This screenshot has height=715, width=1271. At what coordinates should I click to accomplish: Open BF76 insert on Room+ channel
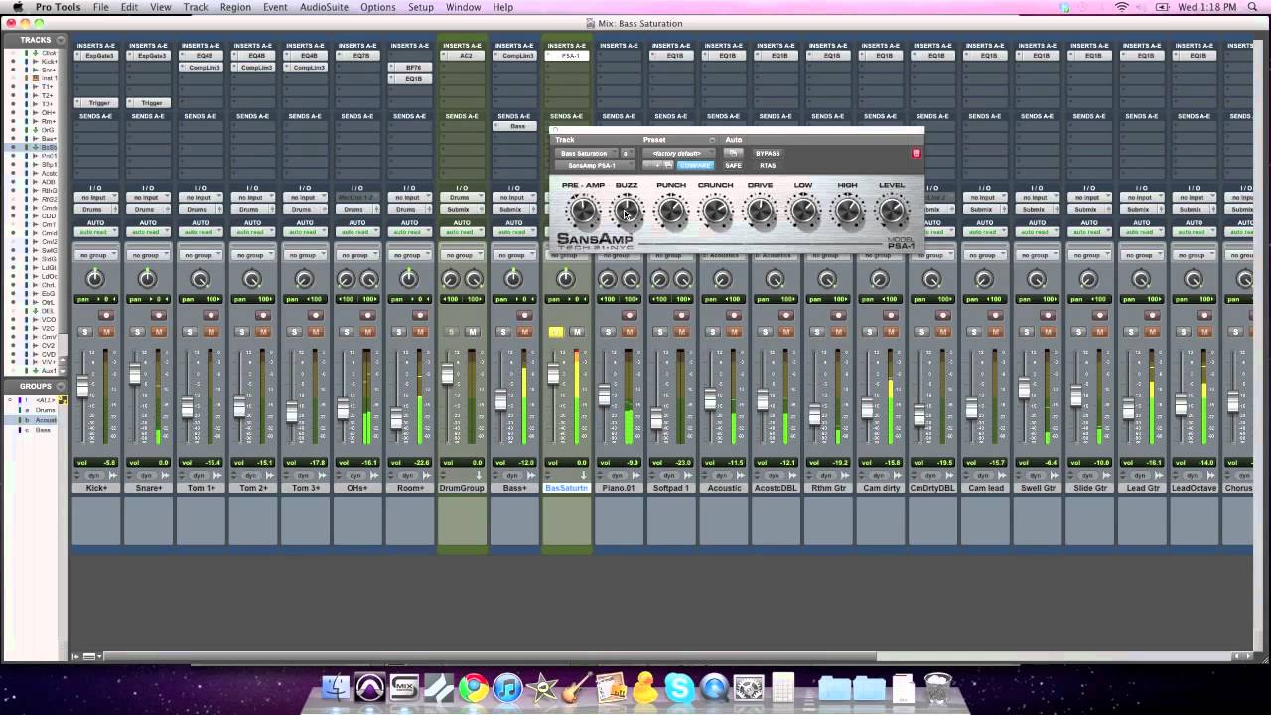(409, 68)
